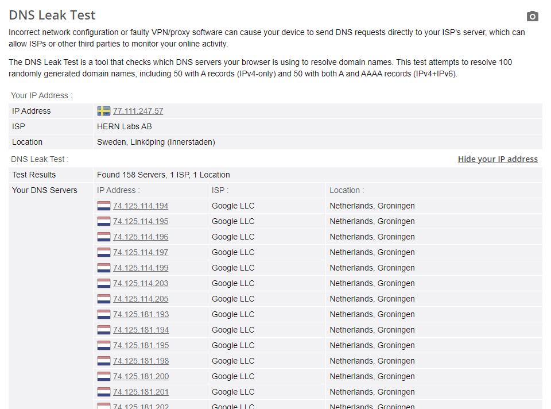Open DNS server 74.125.181.194 link
Image resolution: width=551 pixels, height=409 pixels.
141,330
